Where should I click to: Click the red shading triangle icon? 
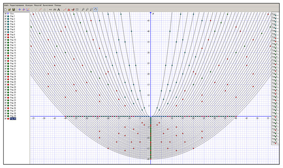68,9
